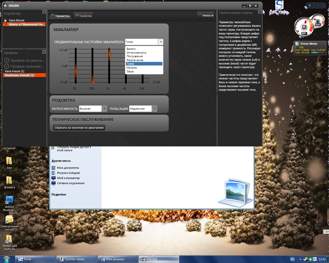The image size is (329, 263).
Task: Open ПУЛЬСАЦИЯ dropdown showing Медленная
Action: (x=143, y=109)
